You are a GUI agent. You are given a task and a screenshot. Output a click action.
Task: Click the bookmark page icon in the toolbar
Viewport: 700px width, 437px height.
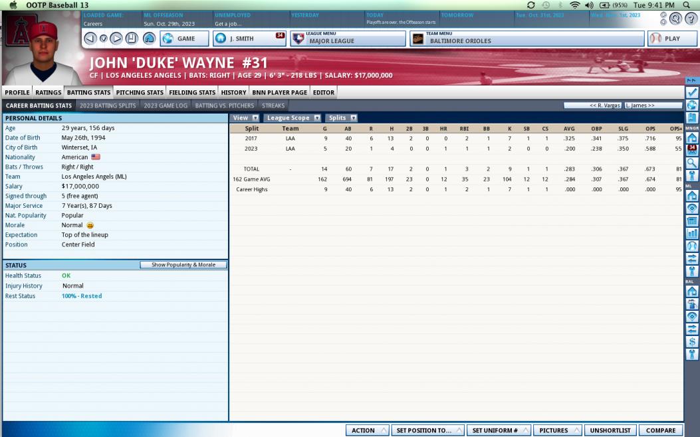click(132, 39)
